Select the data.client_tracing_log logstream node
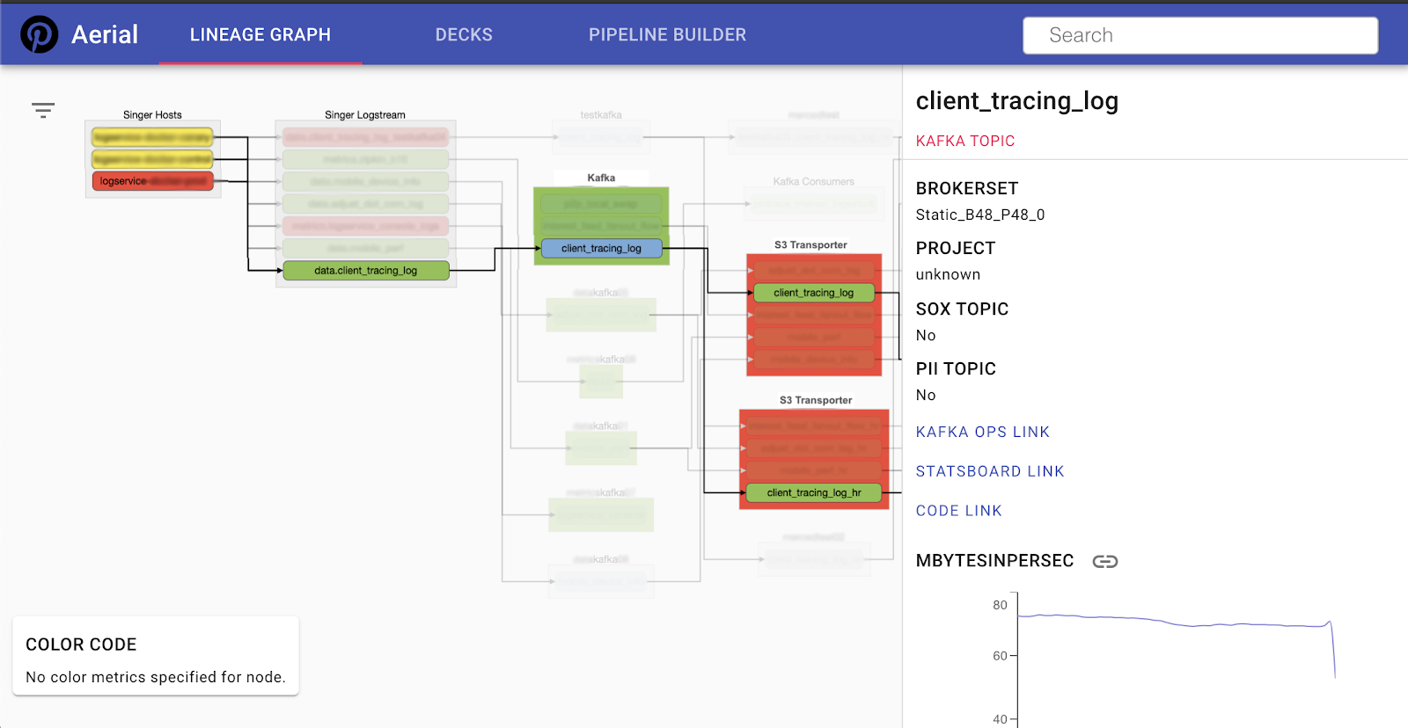 tap(366, 271)
